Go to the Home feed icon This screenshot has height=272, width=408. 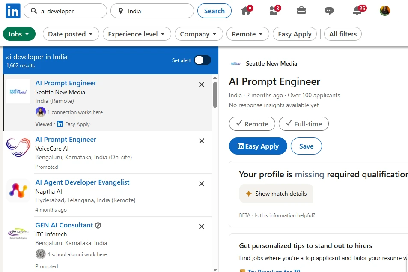tap(247, 10)
